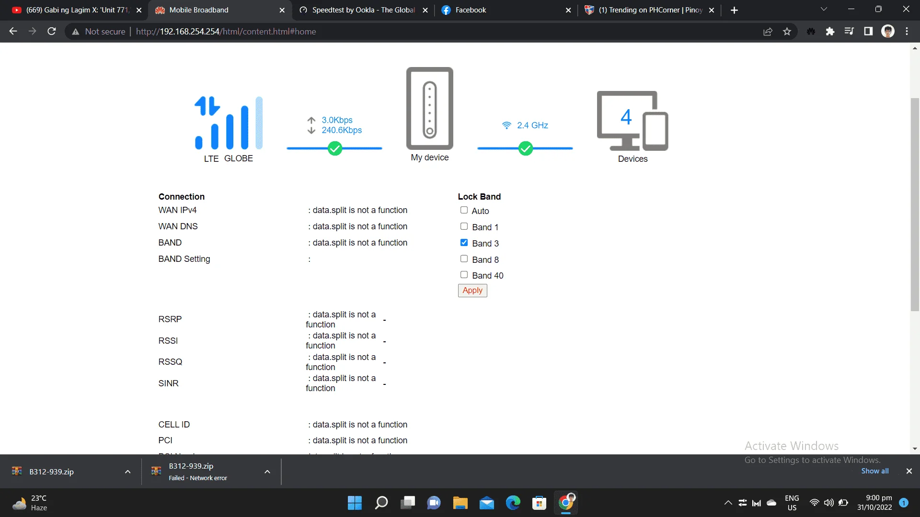Open Microsoft Edge from the taskbar
Viewport: 920px width, 517px height.
pyautogui.click(x=513, y=503)
